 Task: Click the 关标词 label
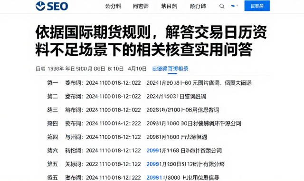(x=74, y=164)
